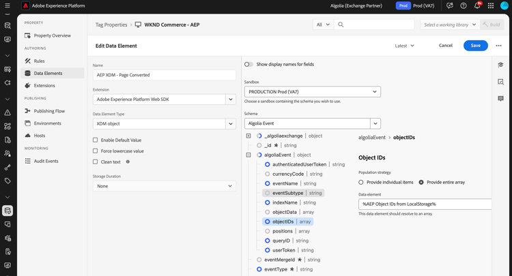Select Provide individual items radio button
The width and height of the screenshot is (512, 276).
pyautogui.click(x=361, y=182)
